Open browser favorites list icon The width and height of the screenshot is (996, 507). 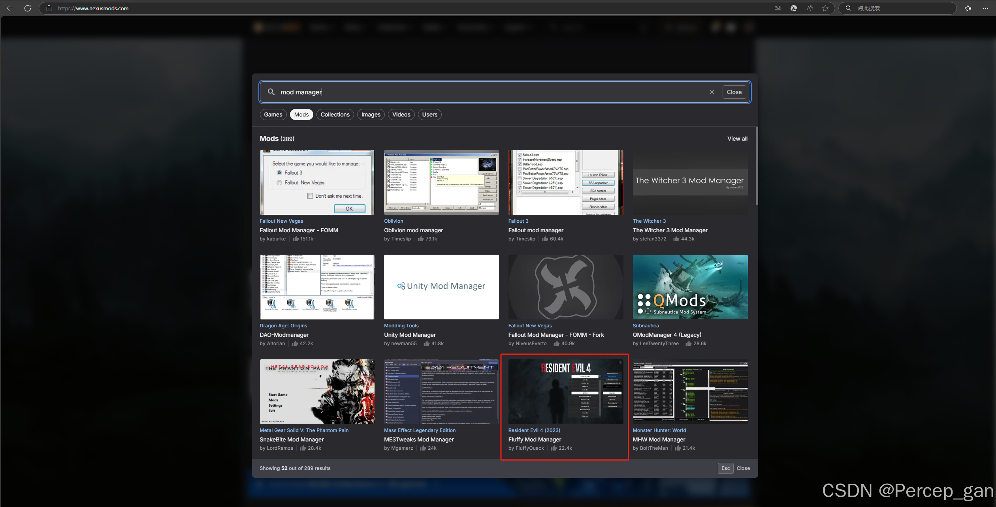point(968,8)
